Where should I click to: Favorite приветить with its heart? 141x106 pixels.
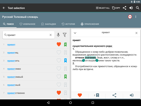point(59,60)
